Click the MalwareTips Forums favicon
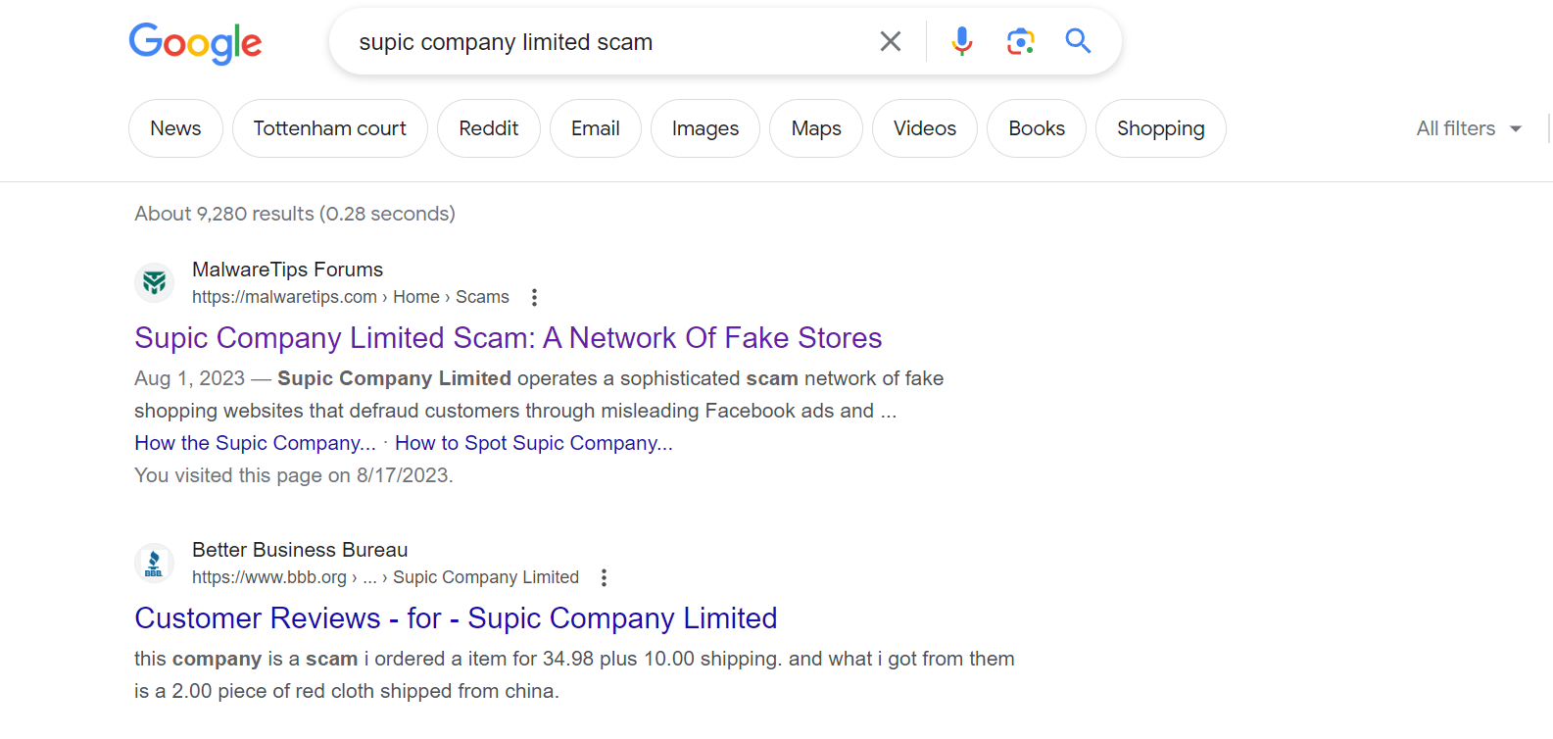The image size is (1553, 739). [154, 282]
